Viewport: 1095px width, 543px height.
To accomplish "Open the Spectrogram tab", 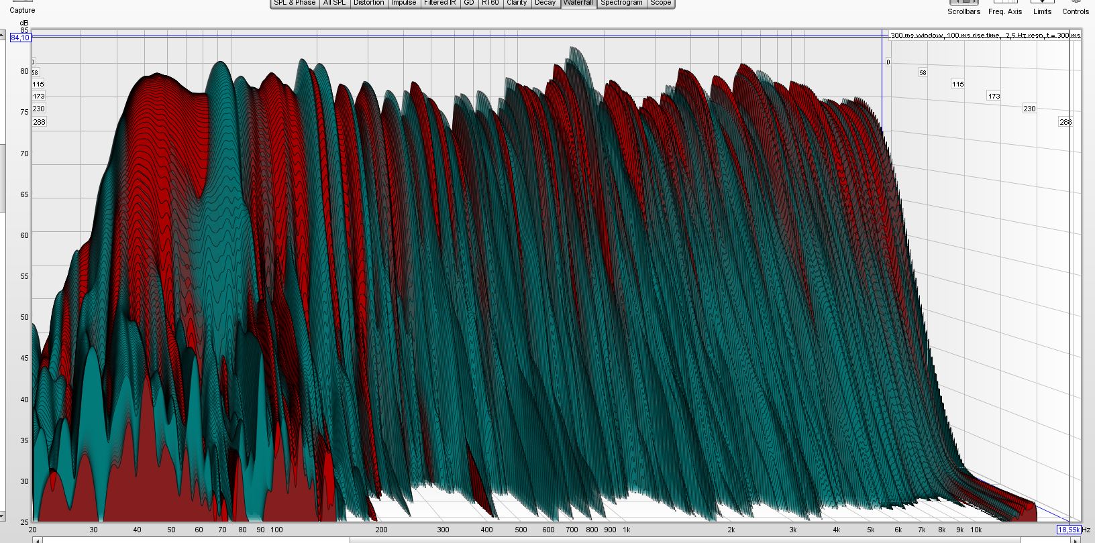I will (621, 3).
